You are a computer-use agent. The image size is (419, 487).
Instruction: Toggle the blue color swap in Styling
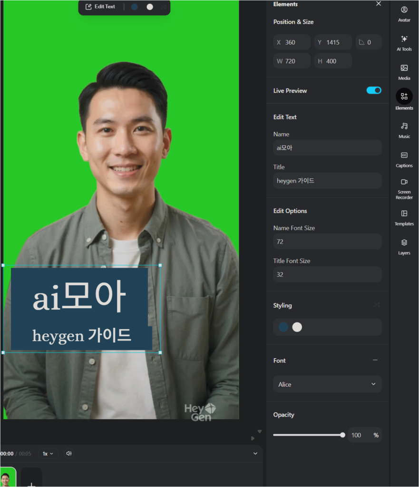pos(283,327)
